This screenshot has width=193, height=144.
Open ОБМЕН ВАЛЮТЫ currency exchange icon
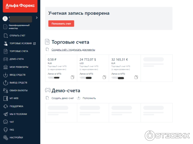pyautogui.click(x=5, y=91)
